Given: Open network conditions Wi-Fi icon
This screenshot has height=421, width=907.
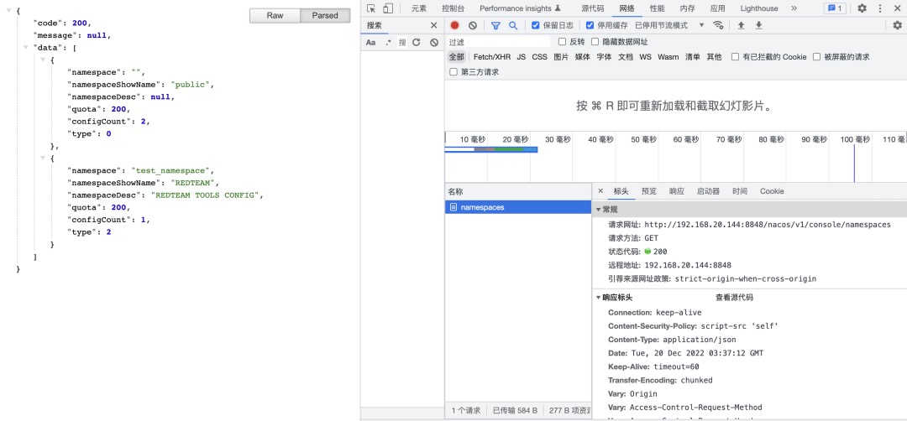Looking at the screenshot, I should (x=718, y=25).
